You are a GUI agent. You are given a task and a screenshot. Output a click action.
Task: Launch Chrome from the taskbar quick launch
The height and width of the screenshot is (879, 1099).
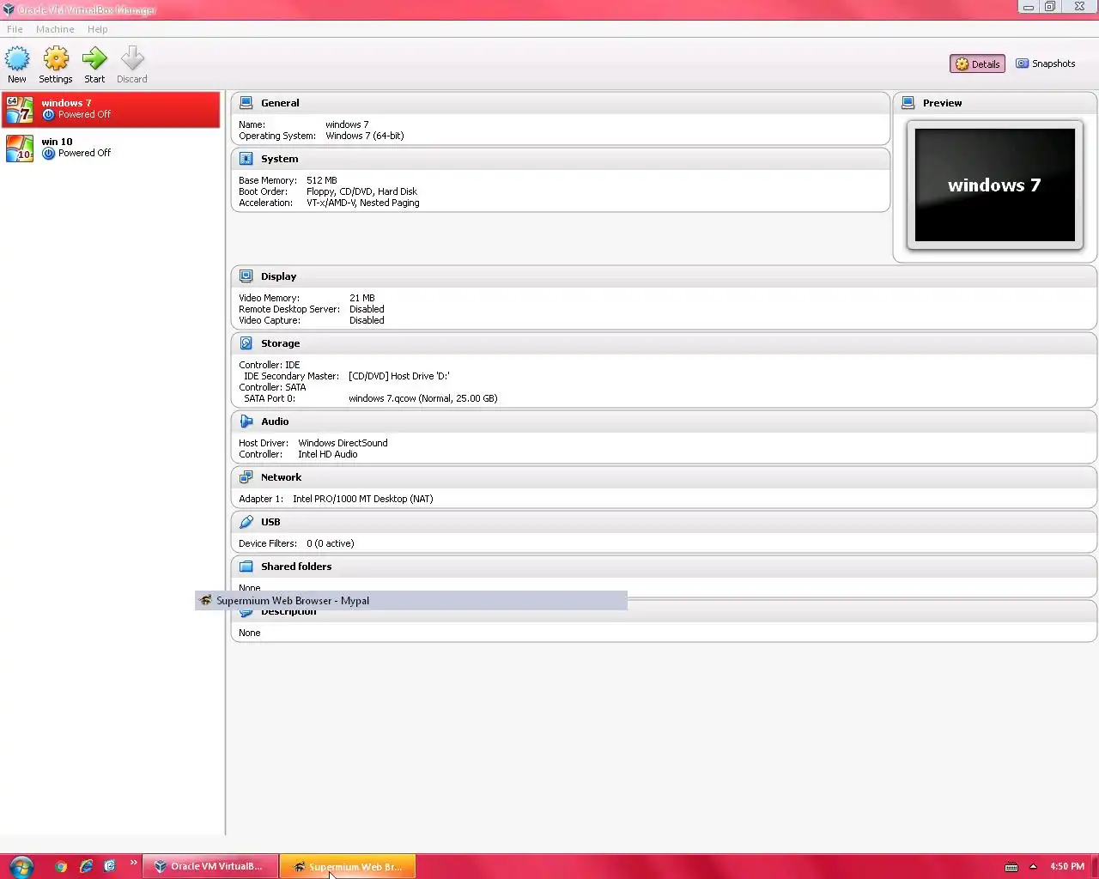click(x=61, y=866)
